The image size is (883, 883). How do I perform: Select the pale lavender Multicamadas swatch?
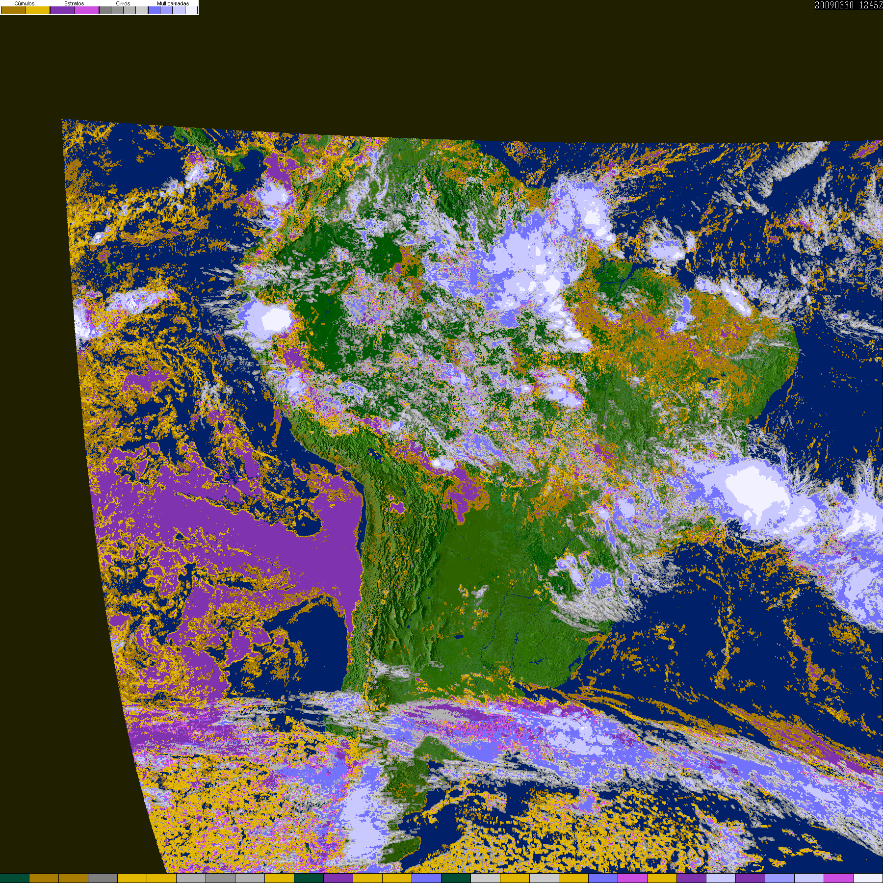[x=179, y=10]
